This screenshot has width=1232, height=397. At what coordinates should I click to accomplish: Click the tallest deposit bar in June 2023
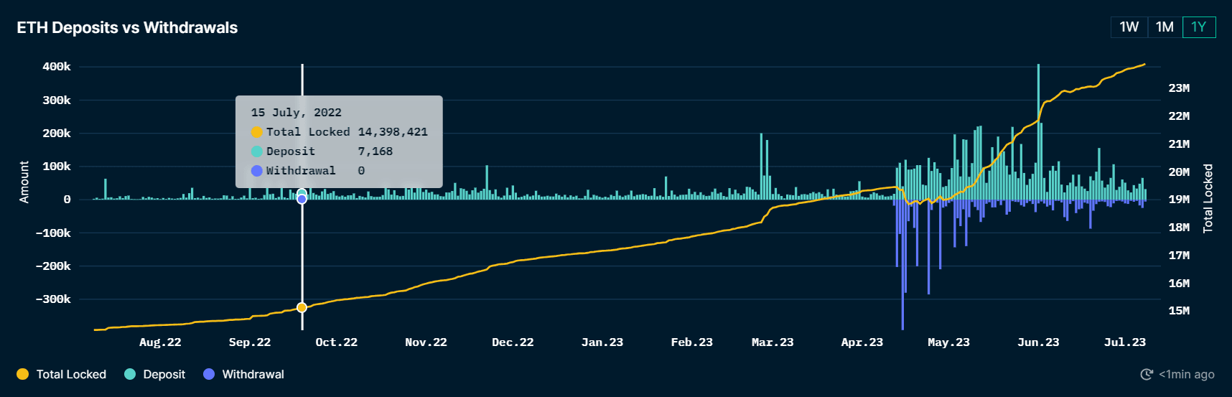click(x=1038, y=131)
